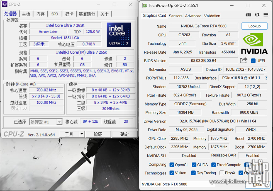Image resolution: width=273 pixels, height=191 pixels.
Task: Click the NVIDIA logo in GPU-Z
Action: [254, 44]
